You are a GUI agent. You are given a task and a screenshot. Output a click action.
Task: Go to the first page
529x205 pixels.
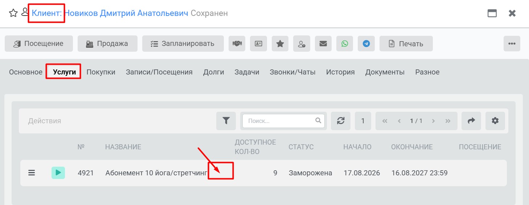click(385, 121)
